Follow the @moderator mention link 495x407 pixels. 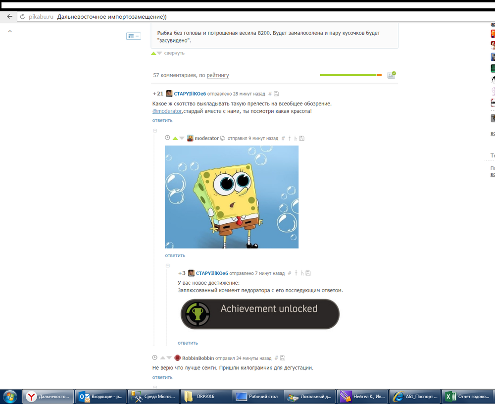pos(167,111)
